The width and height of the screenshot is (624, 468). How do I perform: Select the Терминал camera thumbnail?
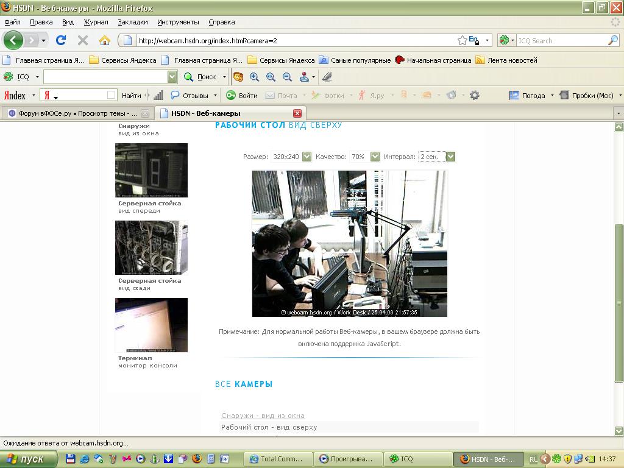(x=151, y=325)
